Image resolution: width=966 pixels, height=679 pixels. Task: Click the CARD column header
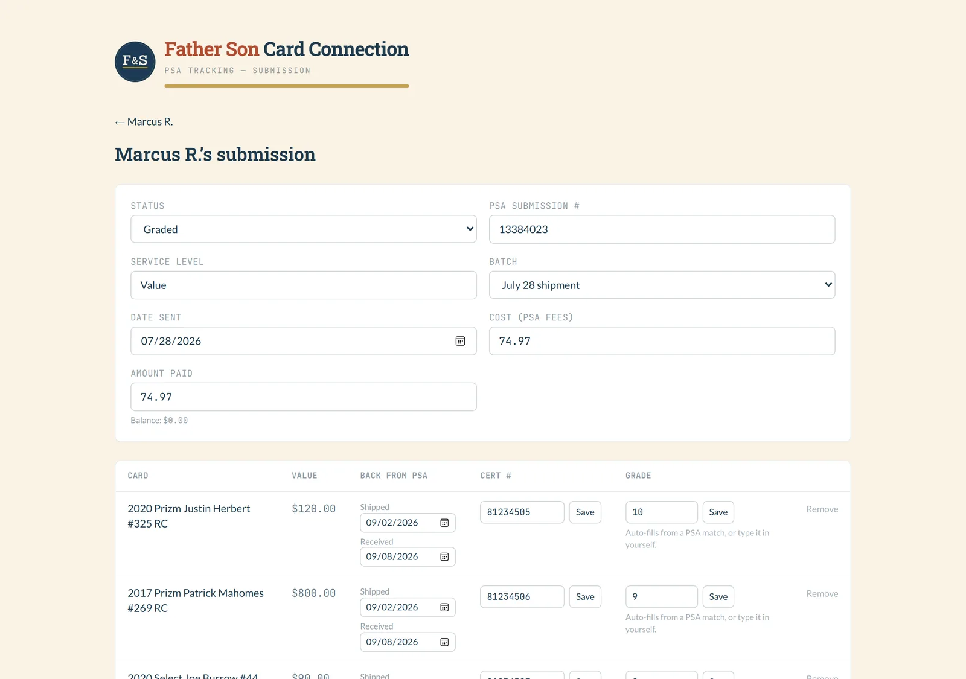tap(138, 476)
